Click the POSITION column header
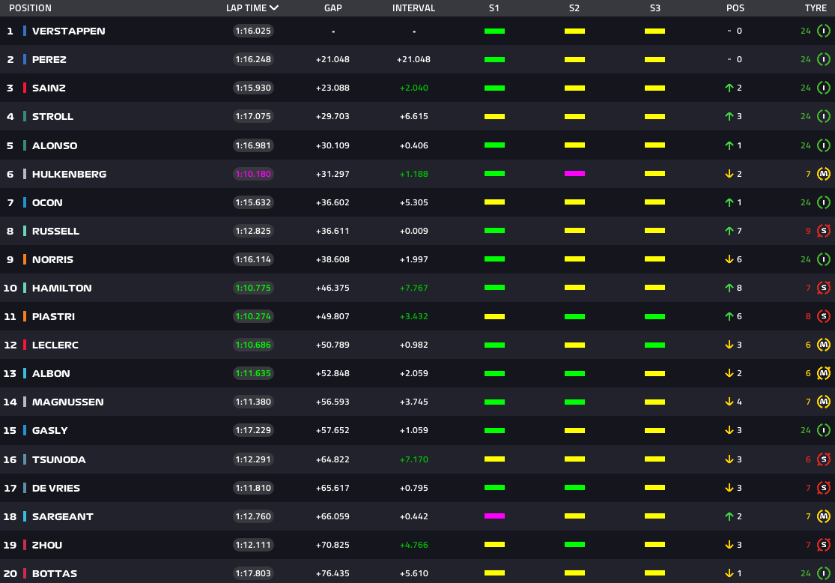This screenshot has width=835, height=583. (x=30, y=8)
